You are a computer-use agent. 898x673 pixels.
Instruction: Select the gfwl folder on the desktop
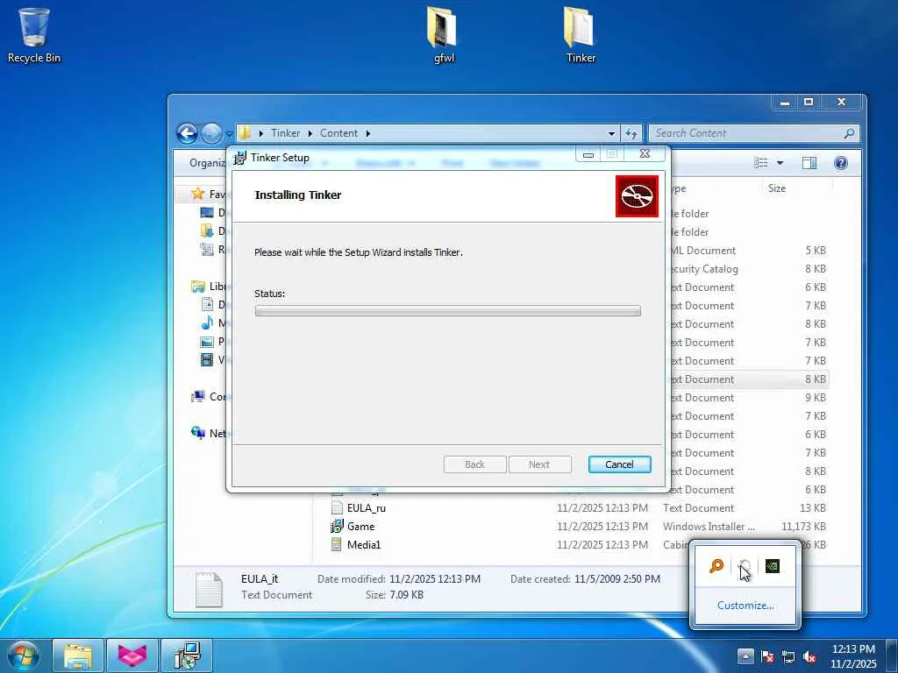[444, 35]
